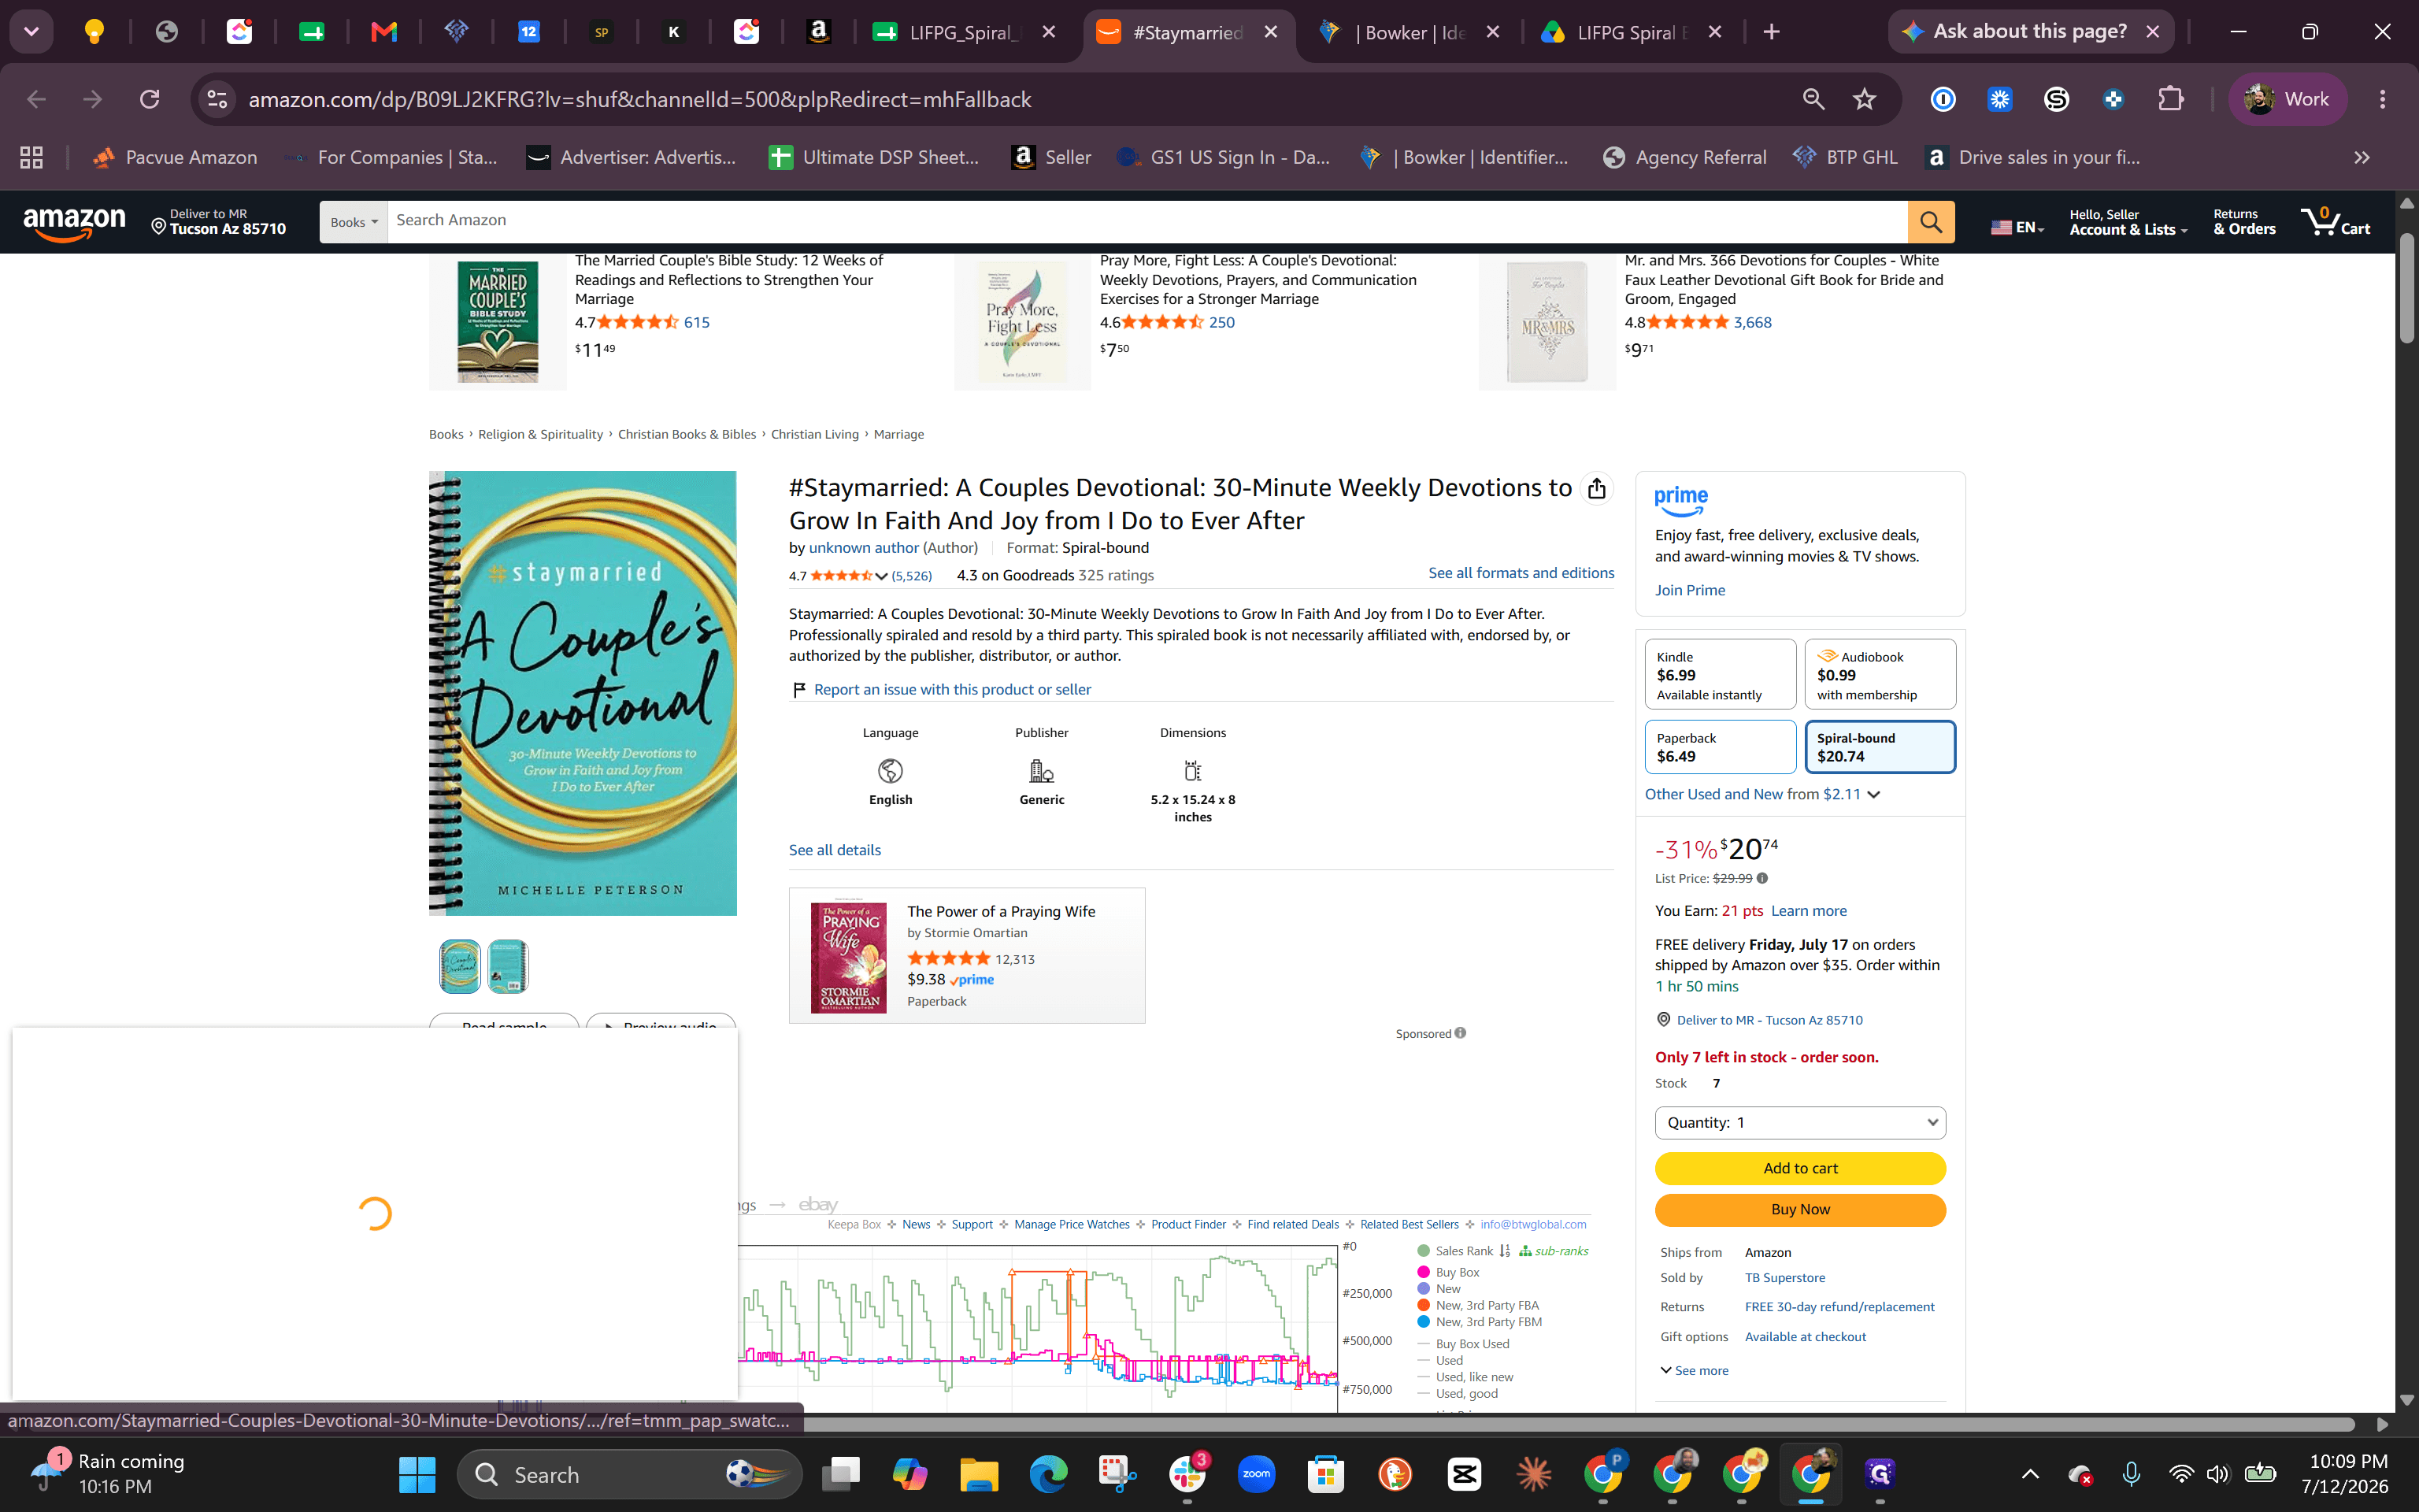2419x1512 pixels.
Task: Click the Amazon search magnifier button
Action: click(1930, 222)
